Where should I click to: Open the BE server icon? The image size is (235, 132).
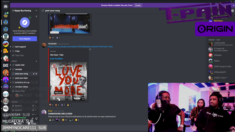coord(6,65)
